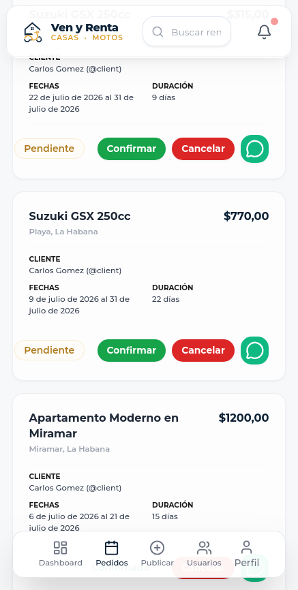Open WhatsApp chat for the 9 días order
Viewport: 298px width, 590px height.
(254, 149)
